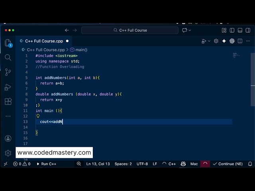
Task: Expand the run button dropdown chevron
Action: [x=209, y=41]
